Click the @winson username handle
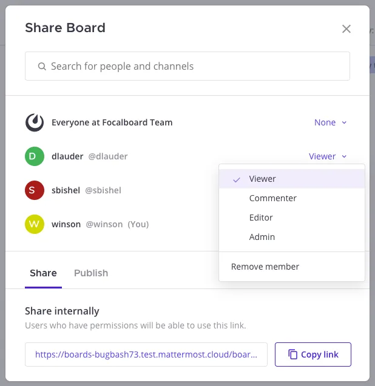The width and height of the screenshot is (375, 386). [x=104, y=224]
